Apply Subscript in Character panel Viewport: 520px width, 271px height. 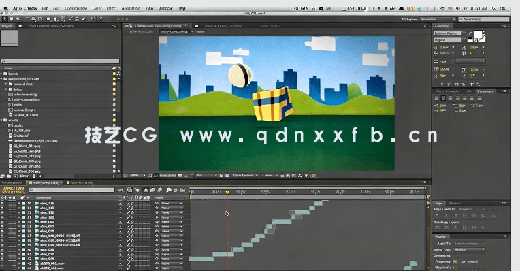point(478,84)
